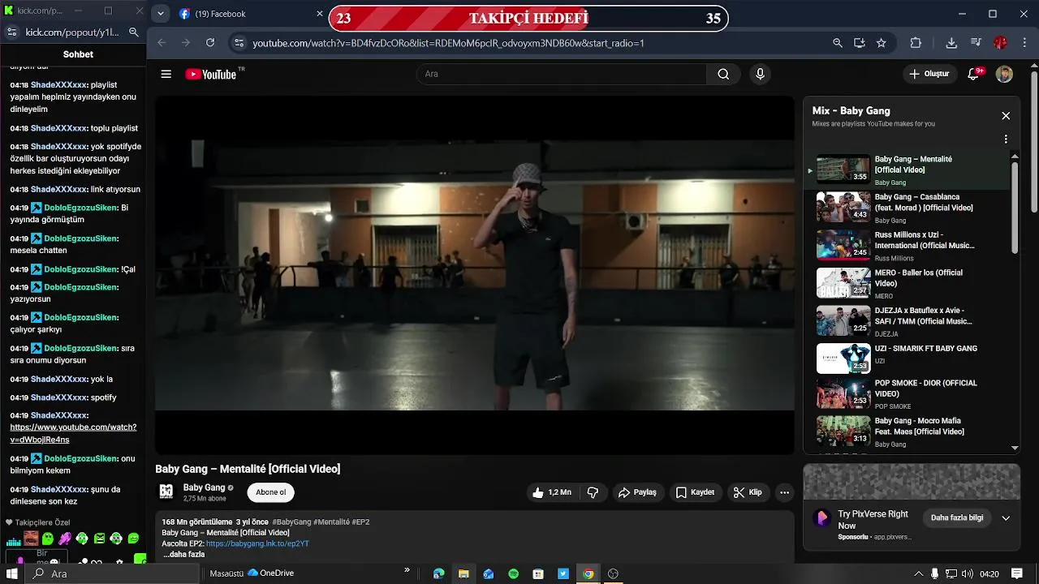Open Chrome extensions puzzle icon
This screenshot has width=1039, height=584.
(x=916, y=43)
